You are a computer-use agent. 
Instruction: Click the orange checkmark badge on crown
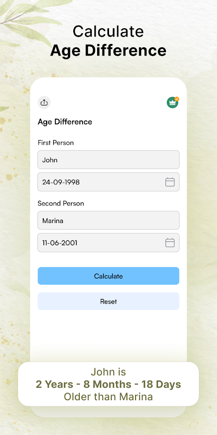177,99
